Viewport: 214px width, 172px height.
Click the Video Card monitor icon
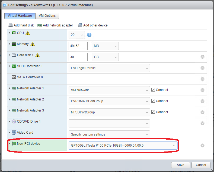[x=14, y=133]
